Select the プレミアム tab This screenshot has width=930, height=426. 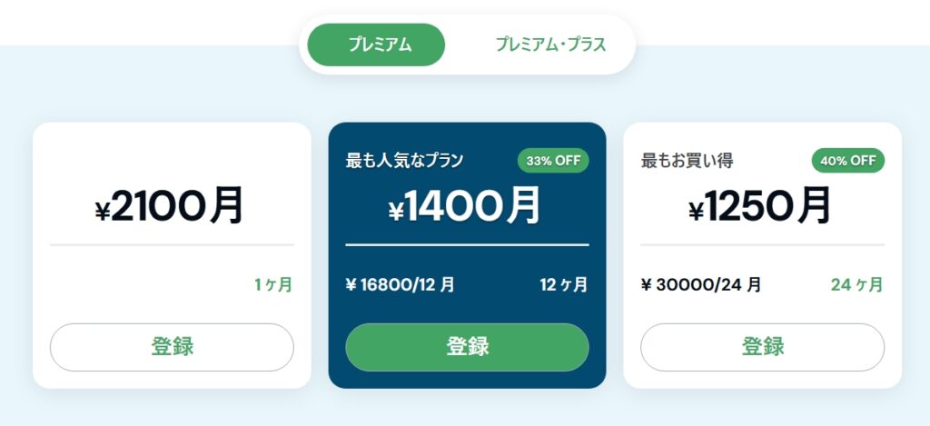point(376,45)
